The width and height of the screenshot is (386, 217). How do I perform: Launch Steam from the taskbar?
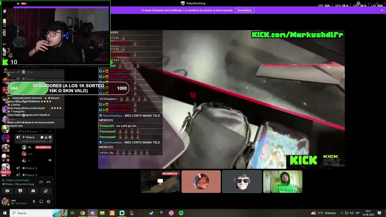pyautogui.click(x=151, y=213)
